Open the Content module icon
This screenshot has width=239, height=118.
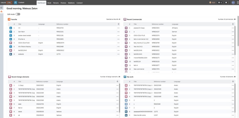pos(15,3)
